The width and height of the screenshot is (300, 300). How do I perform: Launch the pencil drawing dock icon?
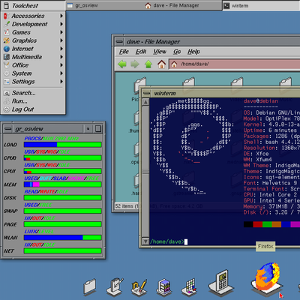(x=139, y=287)
